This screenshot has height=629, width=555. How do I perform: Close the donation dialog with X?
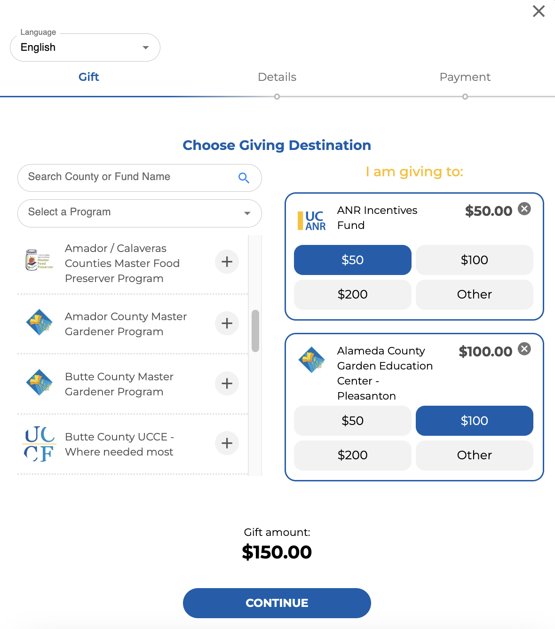click(539, 11)
